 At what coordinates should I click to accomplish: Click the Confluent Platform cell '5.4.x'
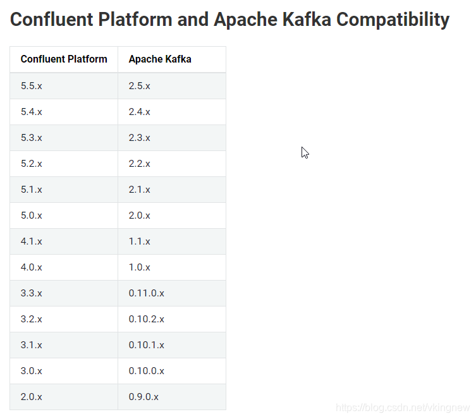tap(64, 112)
